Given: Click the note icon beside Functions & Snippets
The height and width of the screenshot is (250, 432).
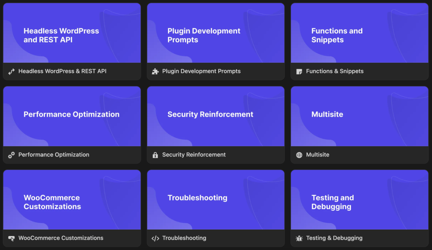Looking at the screenshot, I should point(299,72).
